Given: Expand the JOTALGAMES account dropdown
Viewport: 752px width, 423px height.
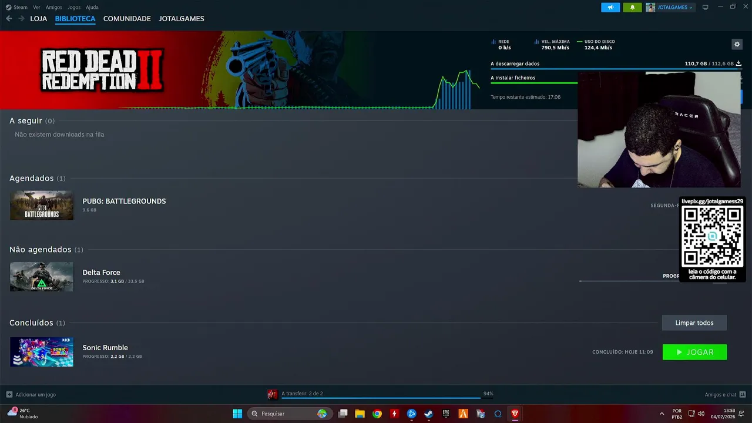Looking at the screenshot, I should click(674, 7).
